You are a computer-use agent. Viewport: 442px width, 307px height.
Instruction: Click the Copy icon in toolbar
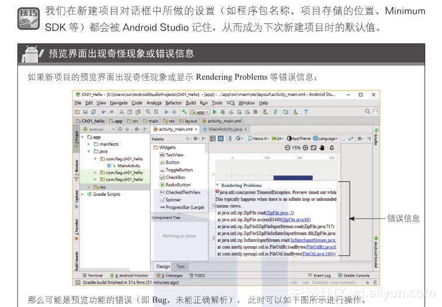pyautogui.click(x=130, y=112)
